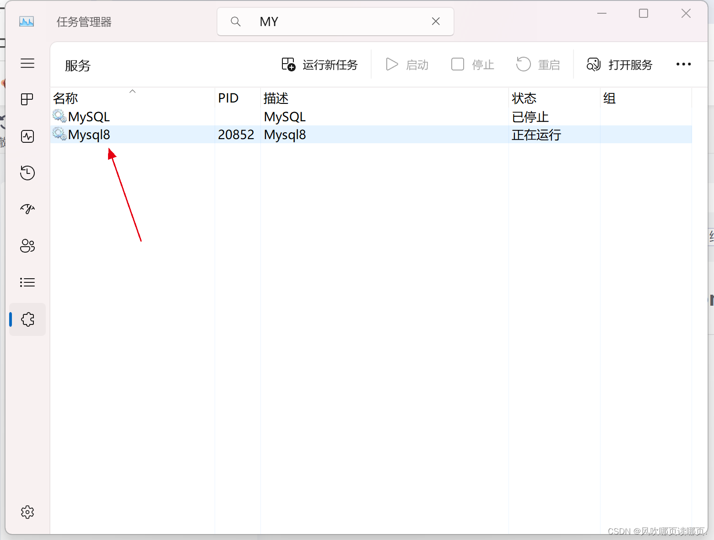Clear the MY search text
The width and height of the screenshot is (714, 540).
(x=435, y=21)
